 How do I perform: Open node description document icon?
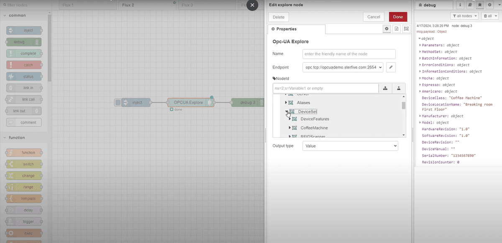pyautogui.click(x=396, y=29)
